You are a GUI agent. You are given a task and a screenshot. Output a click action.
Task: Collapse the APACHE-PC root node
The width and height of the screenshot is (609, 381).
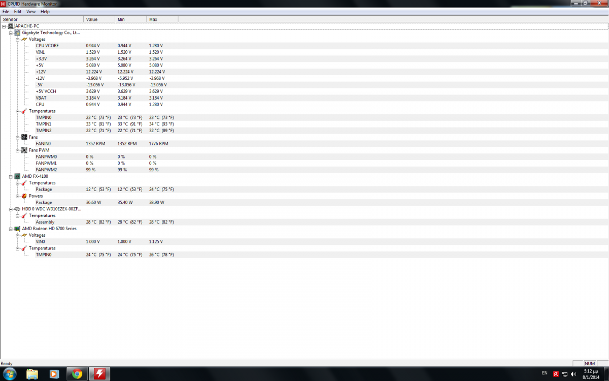click(4, 26)
